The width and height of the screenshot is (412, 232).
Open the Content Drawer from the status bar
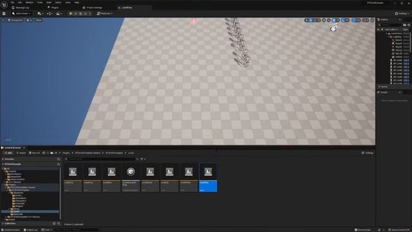coord(11,230)
